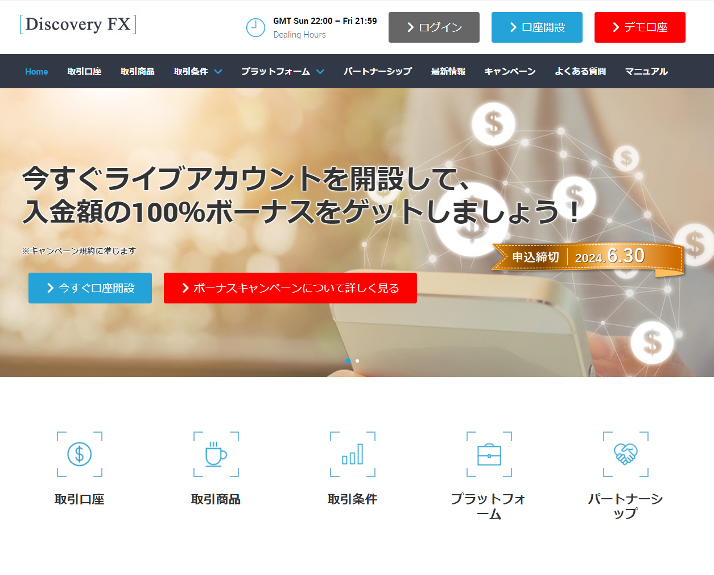Screen dimensions: 714x575
Task: Open the よくある質問 menu item
Action: 580,72
